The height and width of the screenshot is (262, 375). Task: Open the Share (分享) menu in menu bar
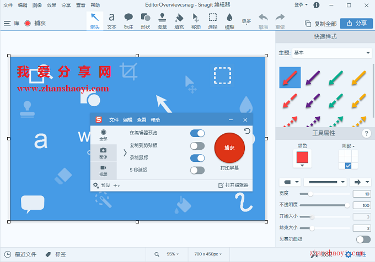tap(66, 5)
